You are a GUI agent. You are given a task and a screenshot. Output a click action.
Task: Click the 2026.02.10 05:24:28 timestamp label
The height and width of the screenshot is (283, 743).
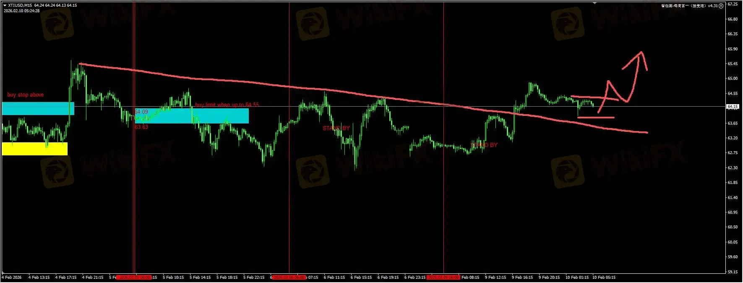[21, 11]
